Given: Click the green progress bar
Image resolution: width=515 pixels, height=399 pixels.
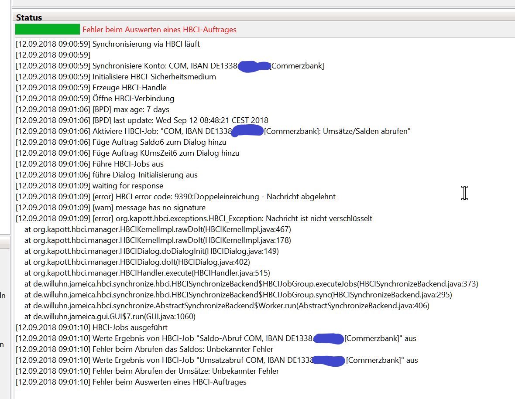Looking at the screenshot, I should click(48, 29).
